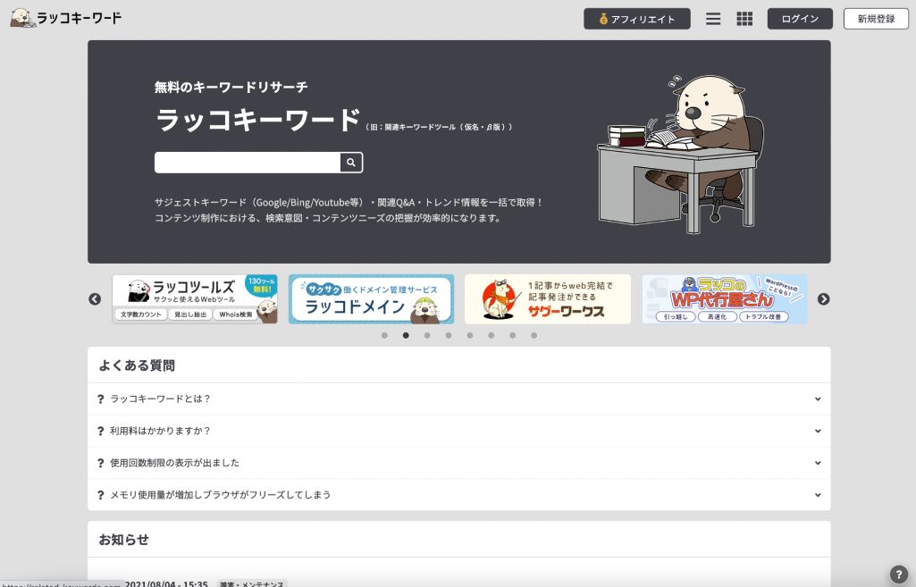Click the 新規登録 button
The height and width of the screenshot is (587, 916).
[874, 18]
